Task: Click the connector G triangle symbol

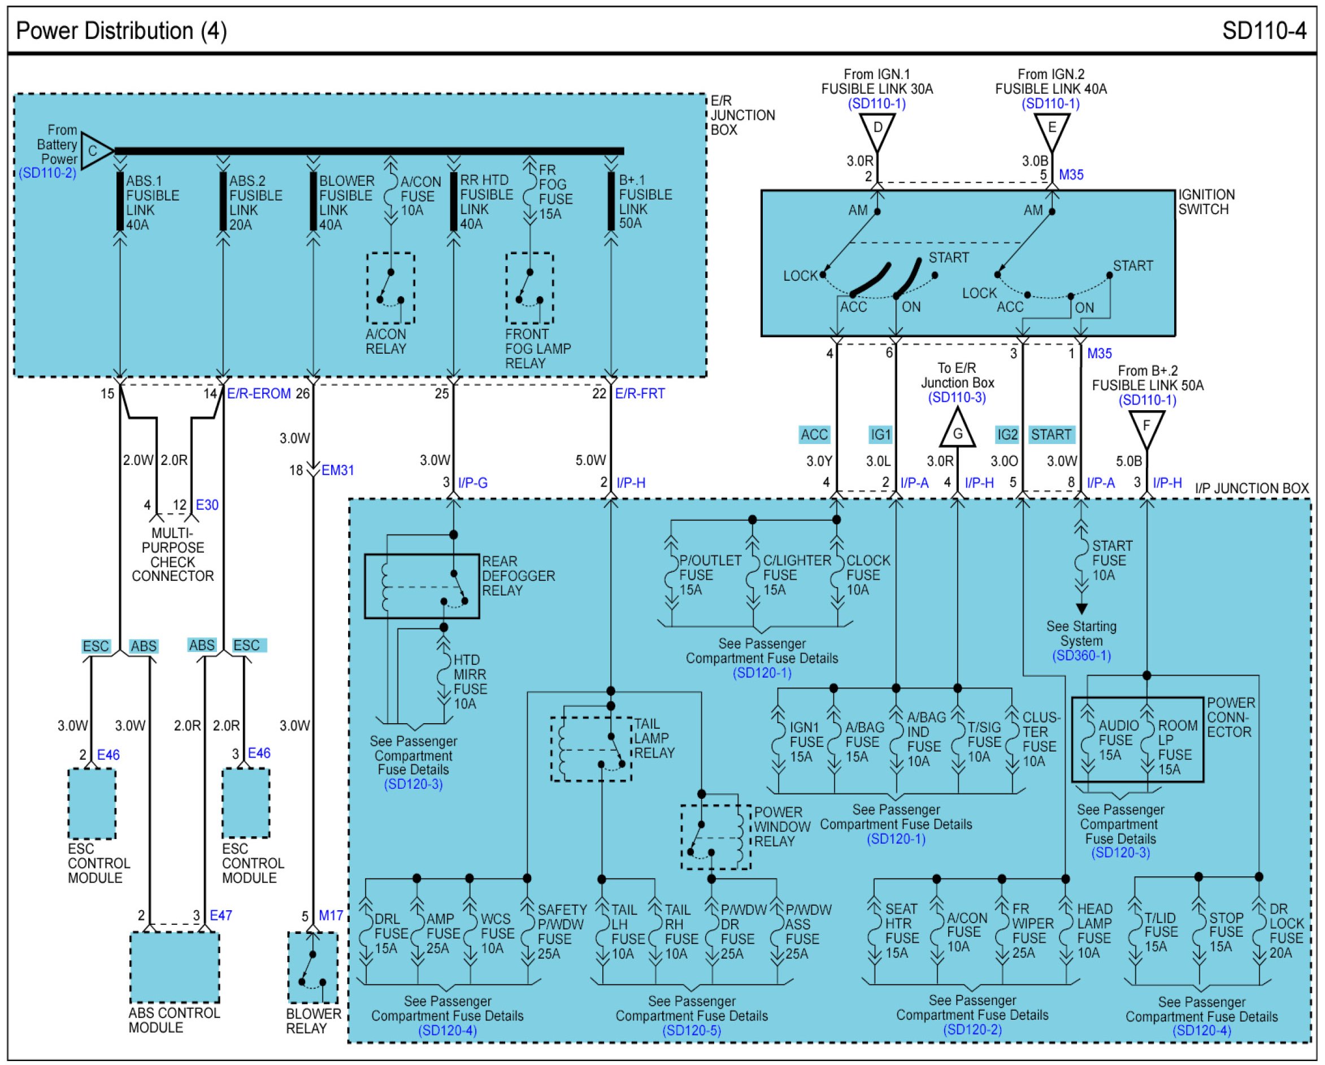Action: tap(957, 432)
